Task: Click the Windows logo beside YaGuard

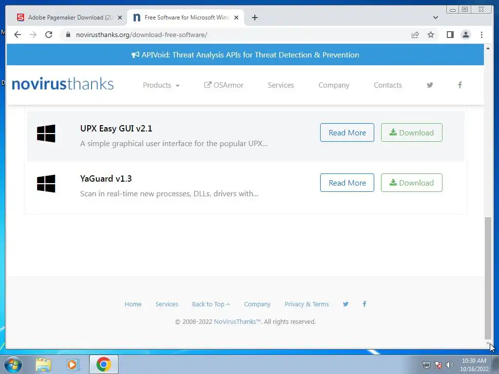Action: [46, 184]
